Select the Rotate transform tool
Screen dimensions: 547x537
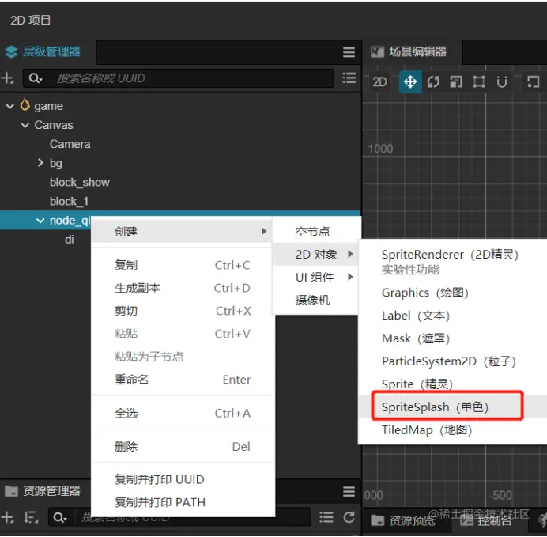(433, 82)
